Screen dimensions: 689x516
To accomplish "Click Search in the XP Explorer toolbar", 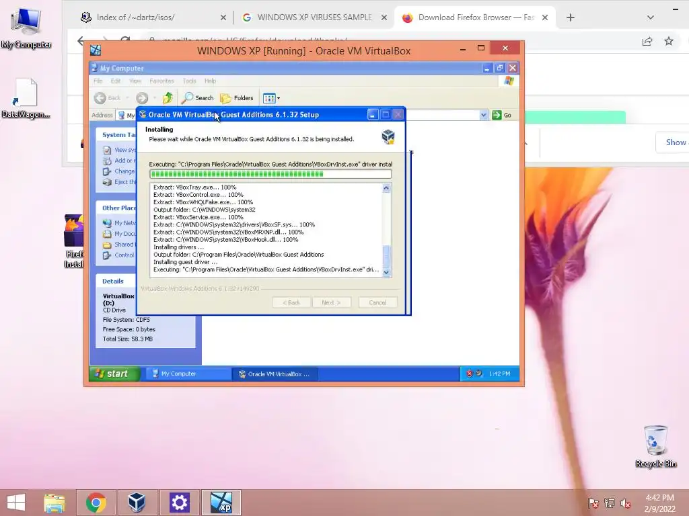I will pos(198,98).
